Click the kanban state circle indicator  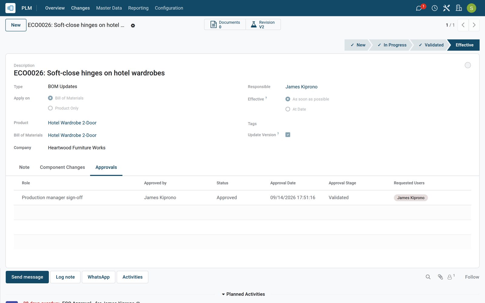[x=468, y=65]
